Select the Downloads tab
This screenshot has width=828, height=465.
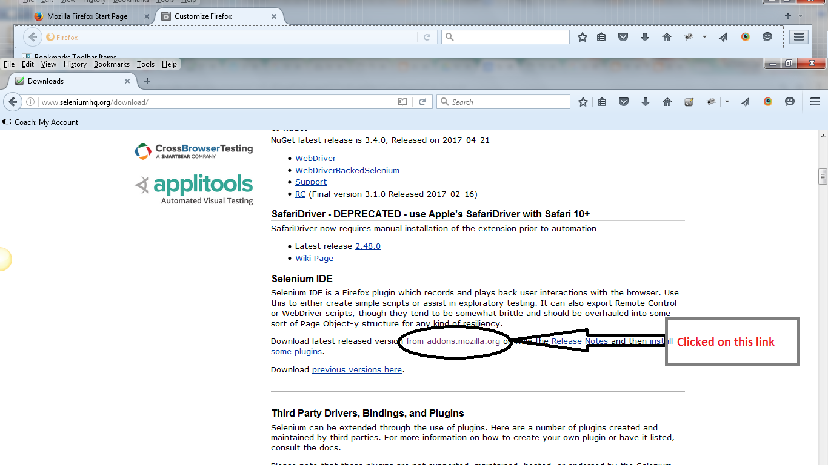(73, 81)
